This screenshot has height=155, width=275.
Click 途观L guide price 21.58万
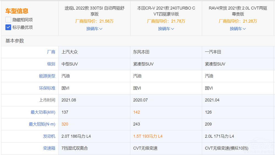click(94, 21)
